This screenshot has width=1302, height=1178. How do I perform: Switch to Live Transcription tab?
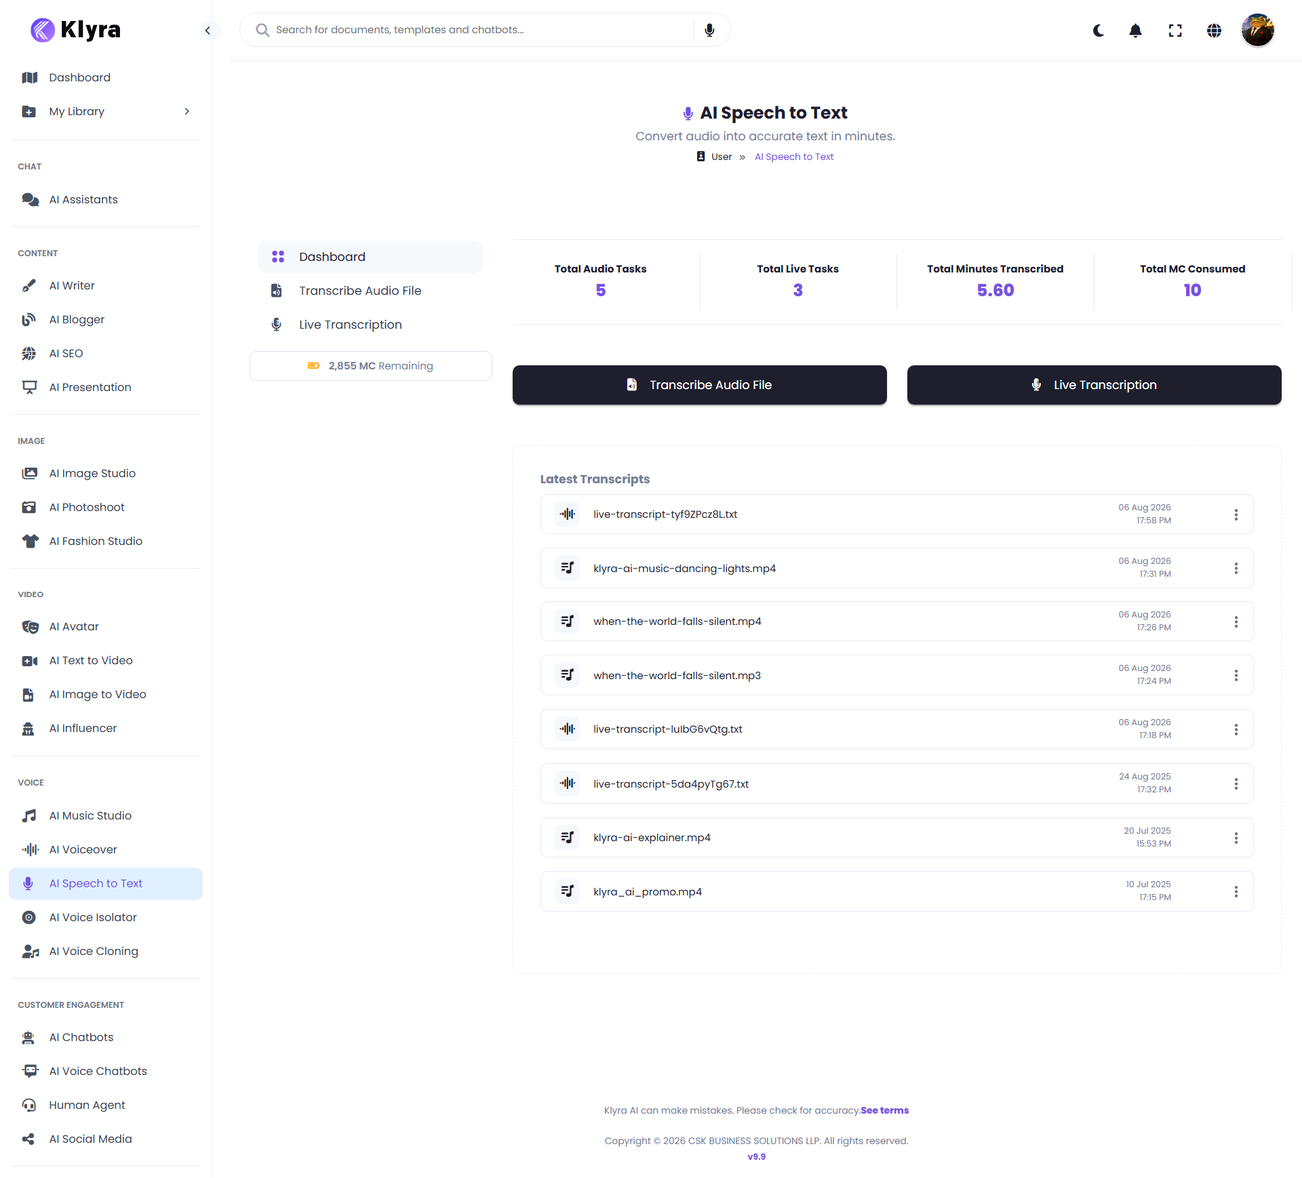click(370, 325)
